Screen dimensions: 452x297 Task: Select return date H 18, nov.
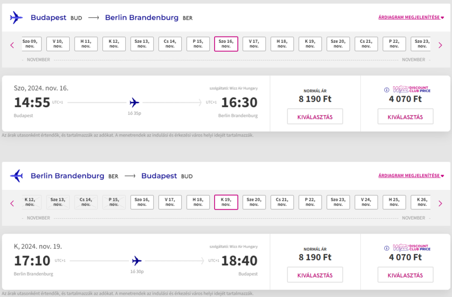(198, 202)
